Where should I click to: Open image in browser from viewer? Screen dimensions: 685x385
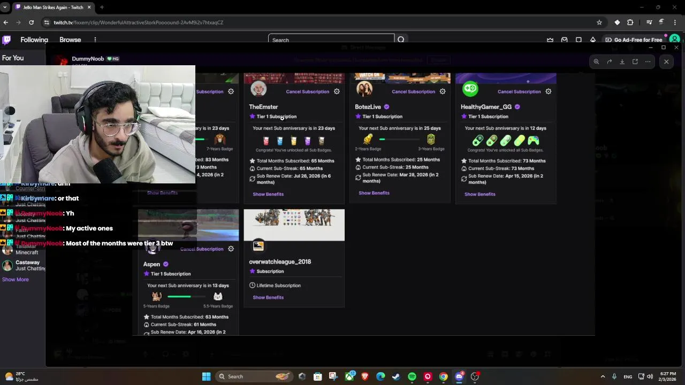pos(635,61)
